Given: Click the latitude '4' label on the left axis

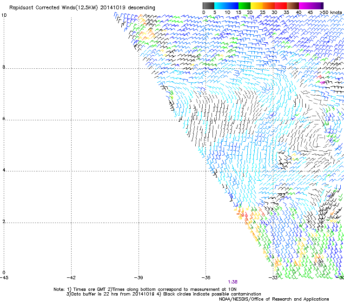Looking at the screenshot, I should point(4,170).
